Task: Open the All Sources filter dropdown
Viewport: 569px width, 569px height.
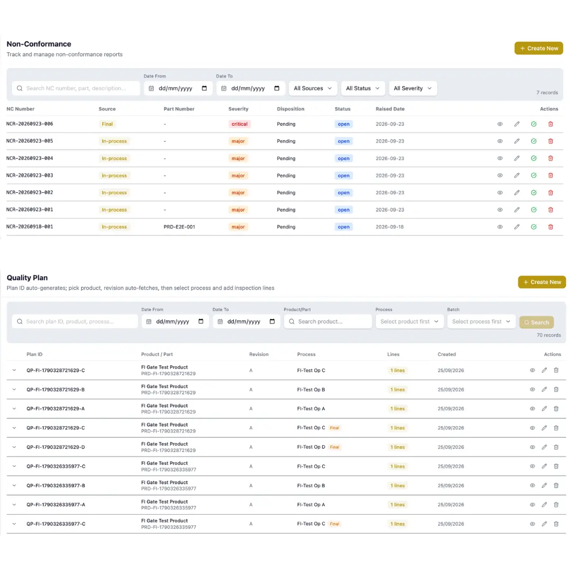Action: coord(313,88)
